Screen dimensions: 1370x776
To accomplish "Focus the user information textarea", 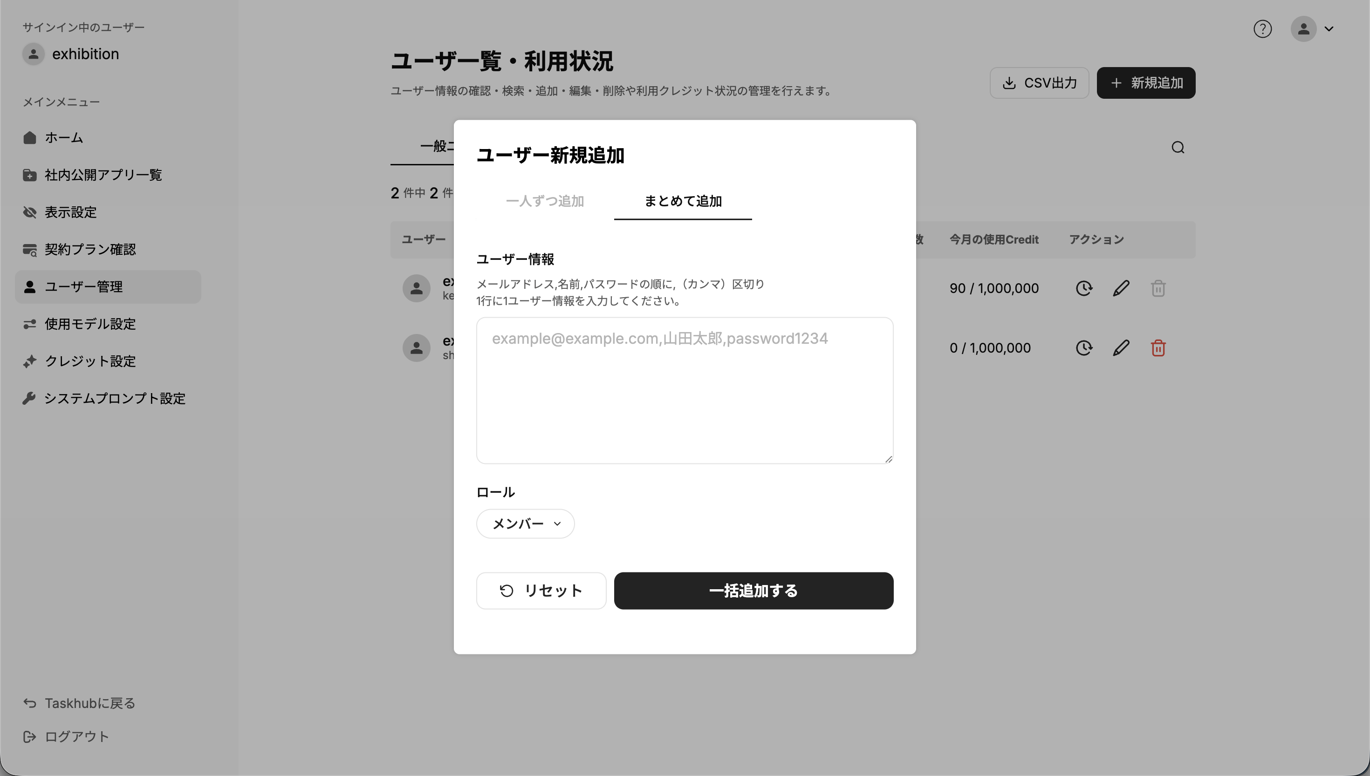I will [x=685, y=391].
